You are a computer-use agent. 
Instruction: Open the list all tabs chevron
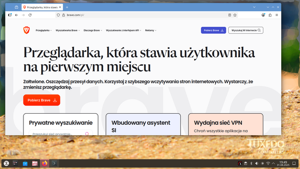pos(254,8)
